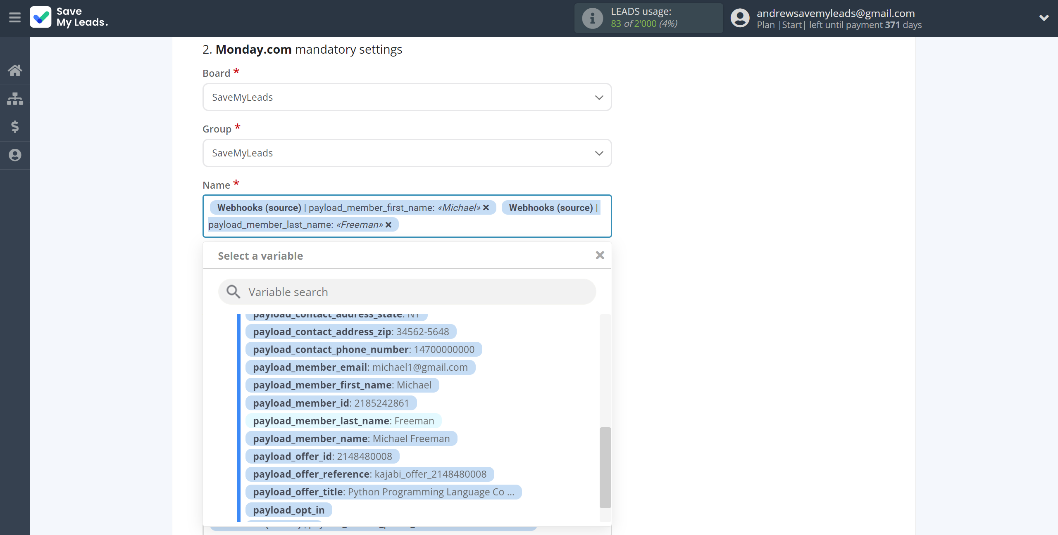1058x535 pixels.
Task: Select payload_offer_reference variable
Action: click(x=370, y=474)
